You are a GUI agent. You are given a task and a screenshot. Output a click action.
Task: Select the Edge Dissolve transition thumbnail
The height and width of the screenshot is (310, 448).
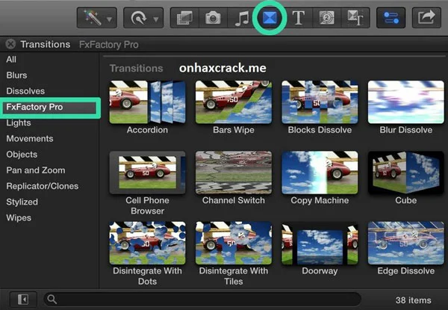(405, 243)
